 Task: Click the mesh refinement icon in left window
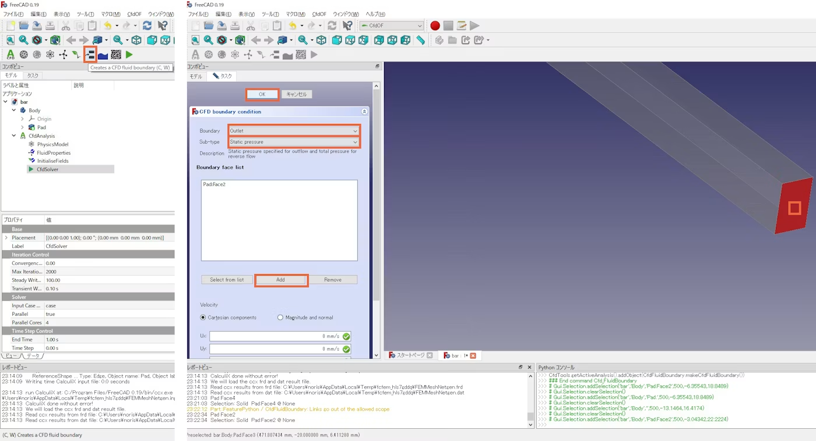37,55
